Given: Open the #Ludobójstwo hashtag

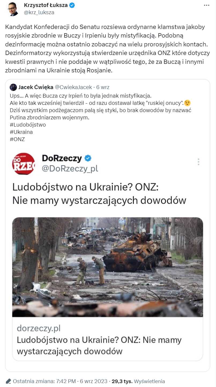Looking at the screenshot, I should pyautogui.click(x=28, y=125).
